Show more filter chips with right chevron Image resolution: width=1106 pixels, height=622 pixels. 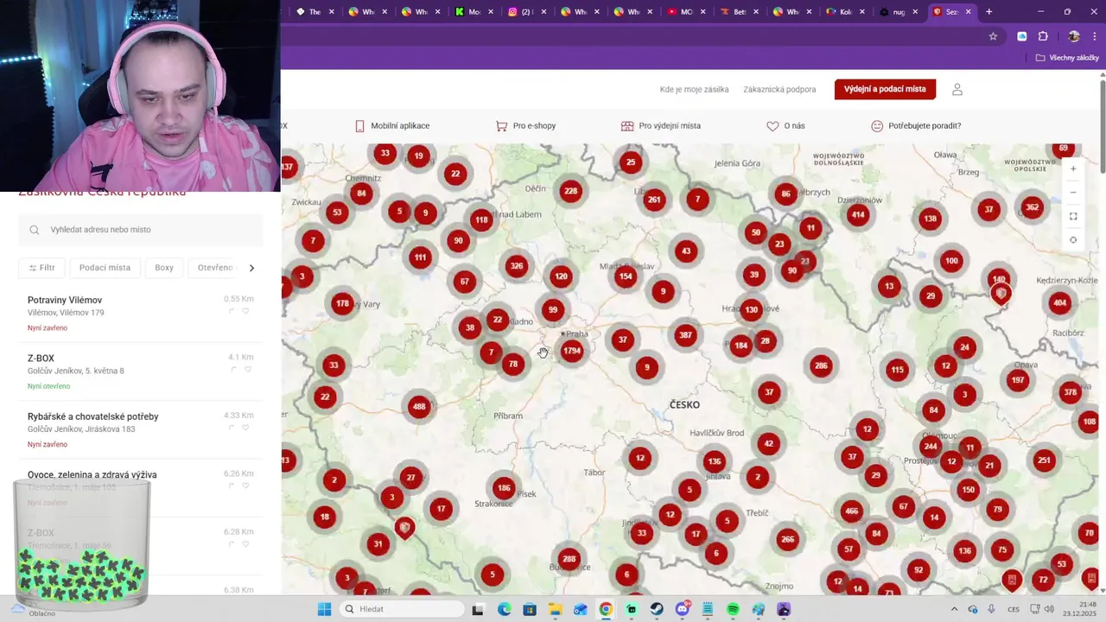[251, 268]
